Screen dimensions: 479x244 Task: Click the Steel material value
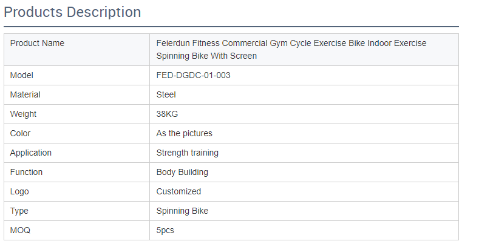[166, 95]
